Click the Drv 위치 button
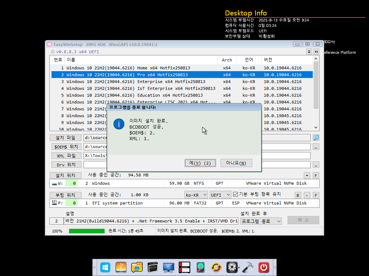Viewport: 369px width, 276px height. point(66,165)
